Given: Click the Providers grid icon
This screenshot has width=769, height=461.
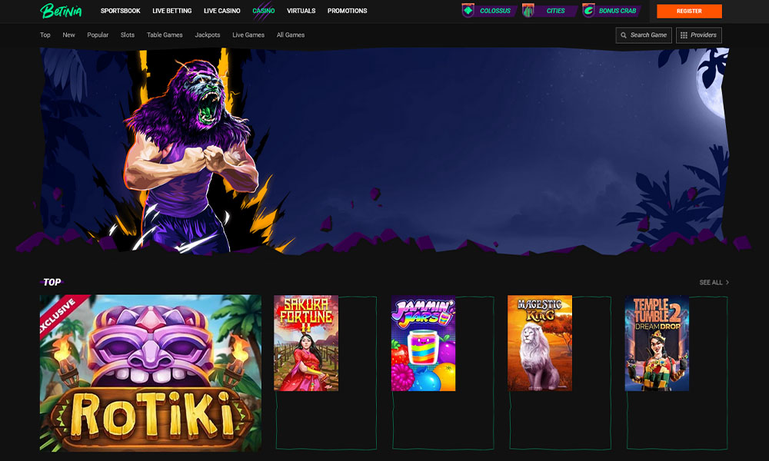Looking at the screenshot, I should click(684, 35).
